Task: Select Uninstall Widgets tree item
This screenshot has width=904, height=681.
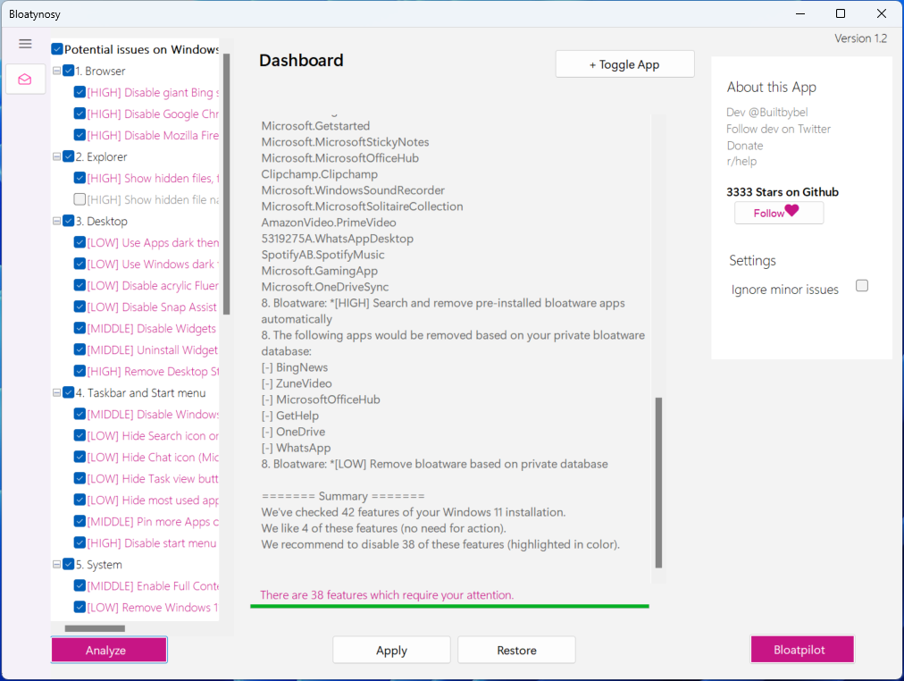Action: pyautogui.click(x=153, y=350)
